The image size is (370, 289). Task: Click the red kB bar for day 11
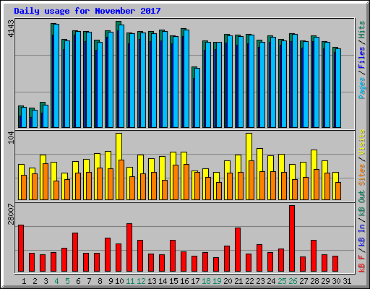(129, 248)
